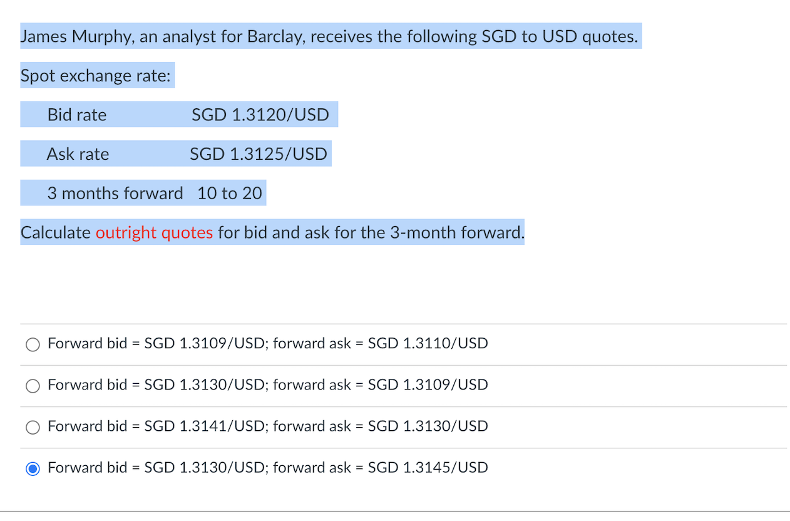Click the Calculate outright quotes instruction line
The image size is (790, 521).
(272, 232)
